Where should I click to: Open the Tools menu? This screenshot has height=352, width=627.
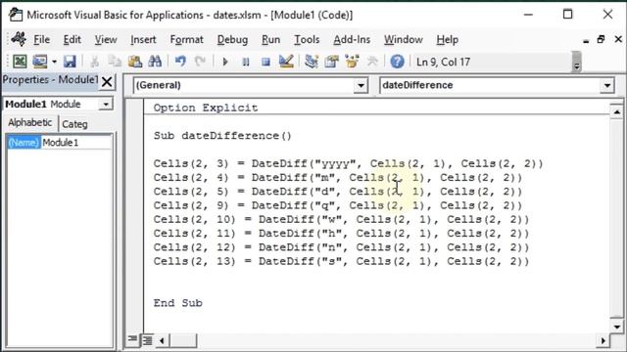coord(307,39)
